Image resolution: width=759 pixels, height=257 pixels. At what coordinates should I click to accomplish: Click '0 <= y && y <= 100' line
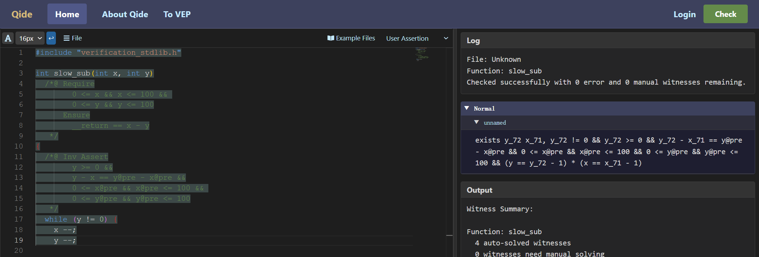click(x=113, y=105)
